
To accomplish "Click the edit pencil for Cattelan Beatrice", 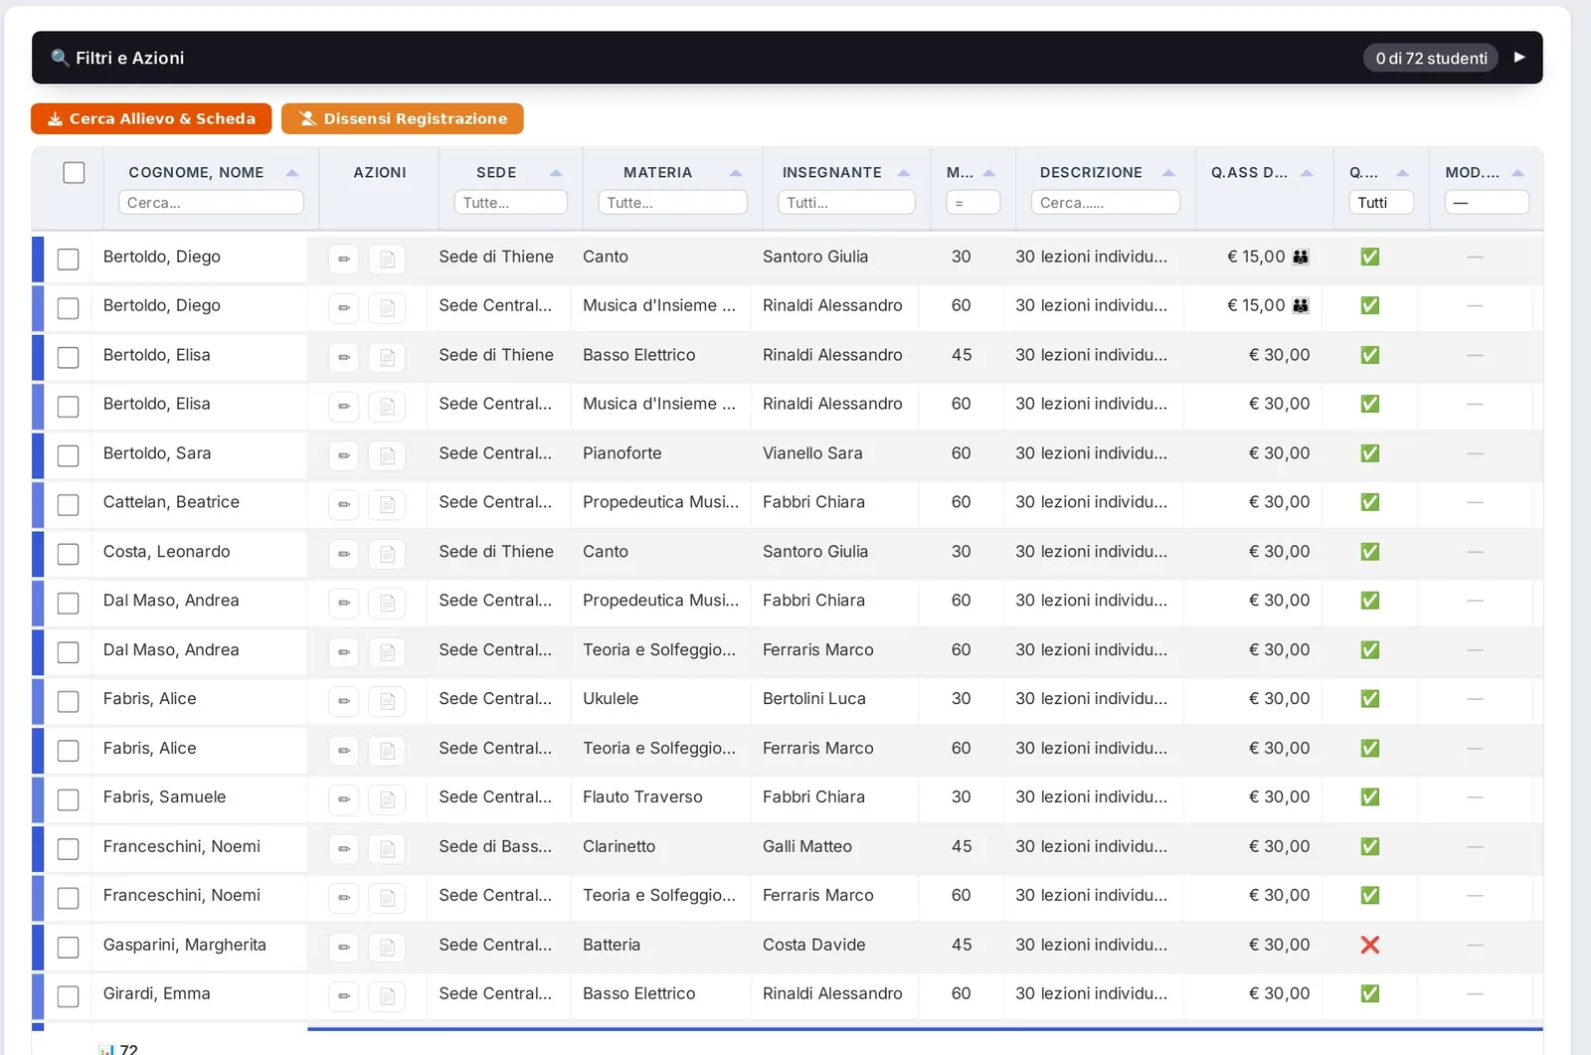I will pyautogui.click(x=343, y=504).
